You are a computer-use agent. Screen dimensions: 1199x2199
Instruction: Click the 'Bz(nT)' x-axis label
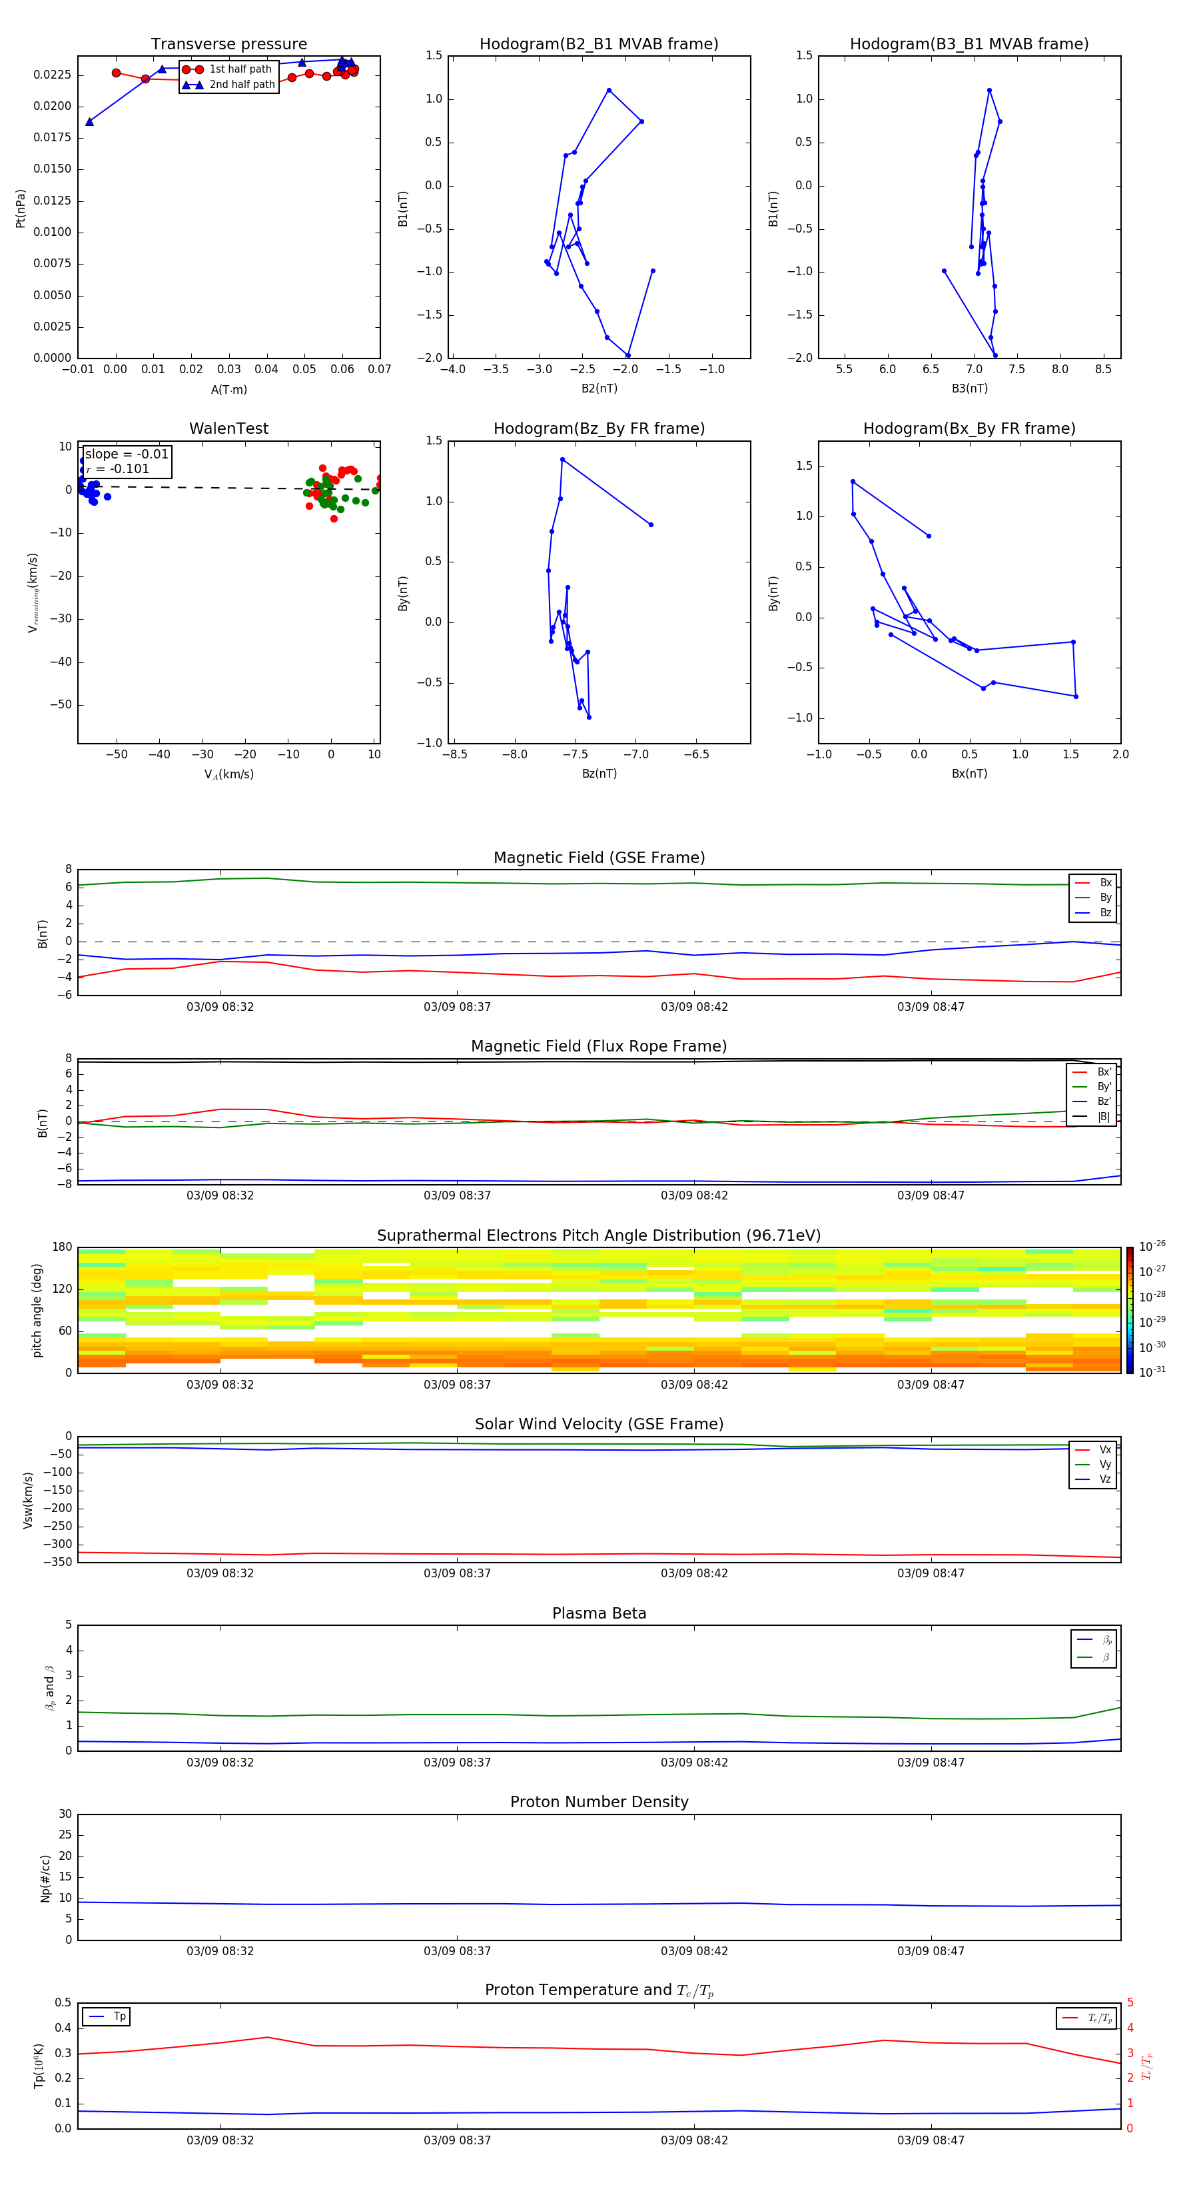point(599,774)
